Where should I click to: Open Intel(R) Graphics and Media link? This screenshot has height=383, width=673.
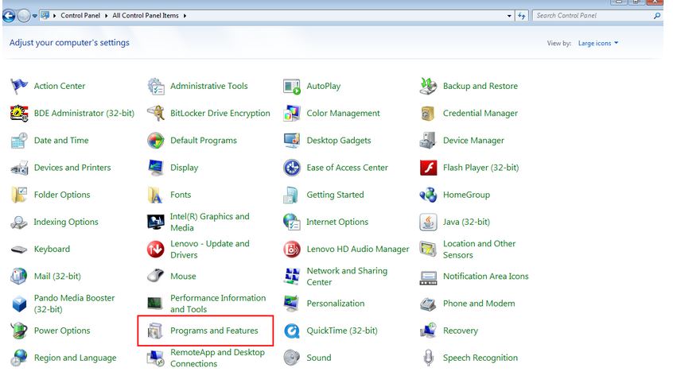[209, 222]
